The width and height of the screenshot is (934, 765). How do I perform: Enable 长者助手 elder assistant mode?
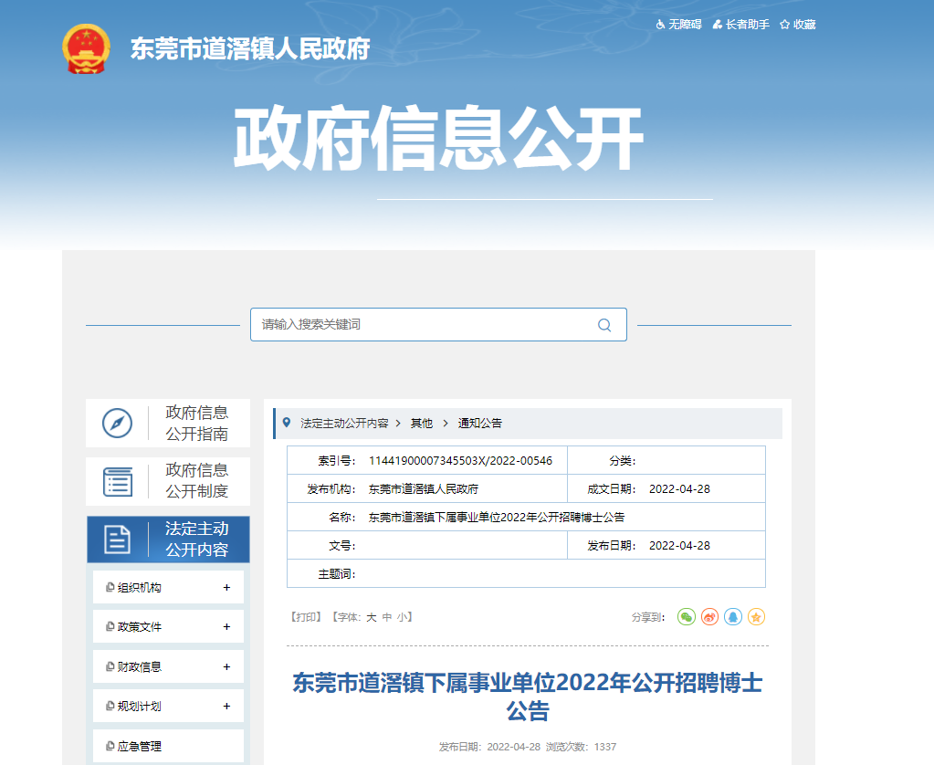coord(740,25)
